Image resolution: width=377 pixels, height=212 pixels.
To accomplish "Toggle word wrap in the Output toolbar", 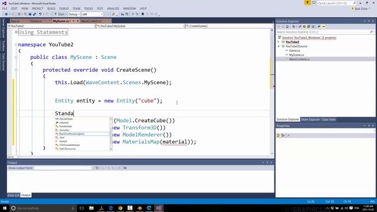I will click(125, 168).
